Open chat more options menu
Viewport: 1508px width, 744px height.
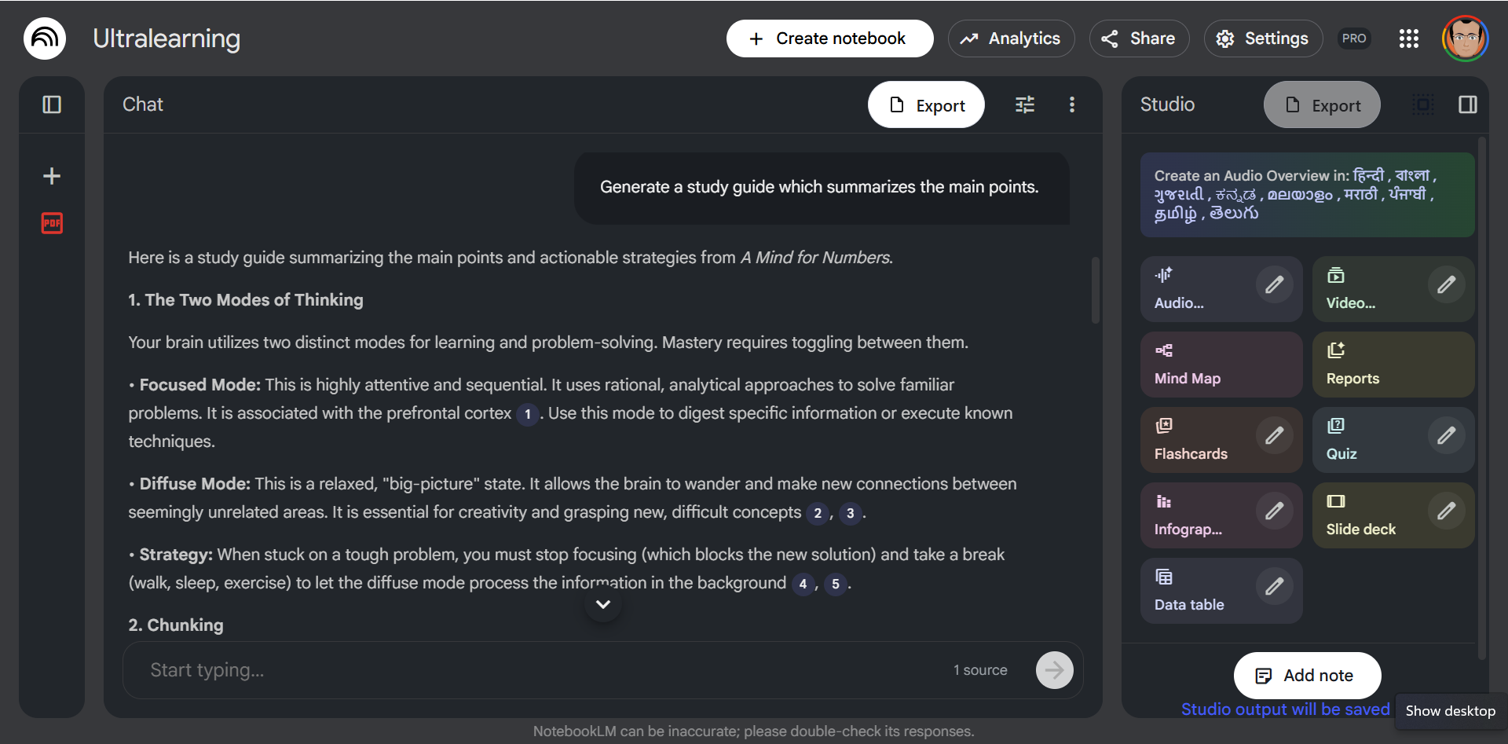[1072, 104]
